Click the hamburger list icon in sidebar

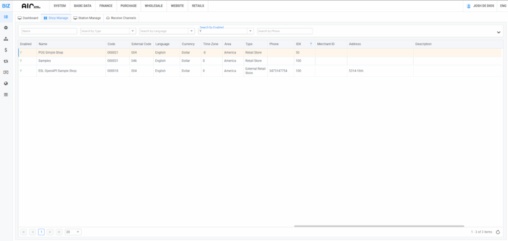click(x=6, y=94)
